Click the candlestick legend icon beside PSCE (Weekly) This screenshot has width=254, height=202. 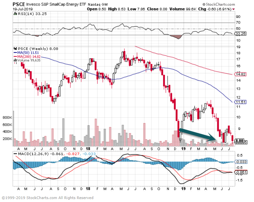point(15,48)
